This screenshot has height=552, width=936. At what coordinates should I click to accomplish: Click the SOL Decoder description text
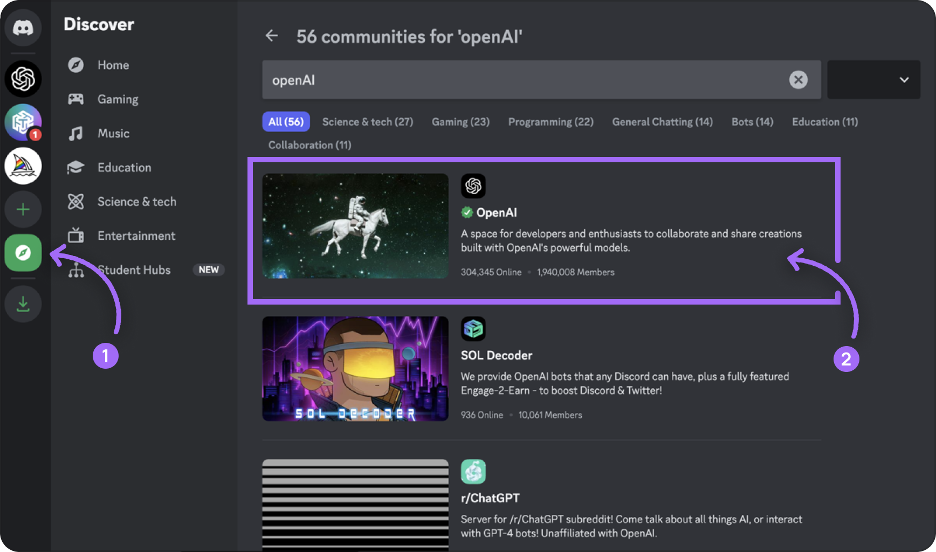click(625, 383)
